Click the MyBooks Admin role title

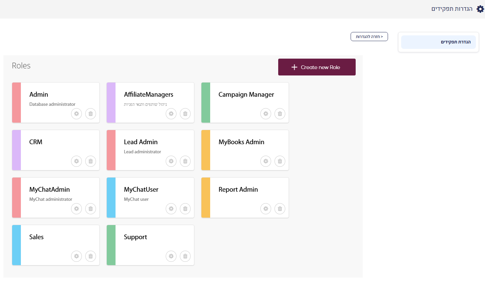241,142
